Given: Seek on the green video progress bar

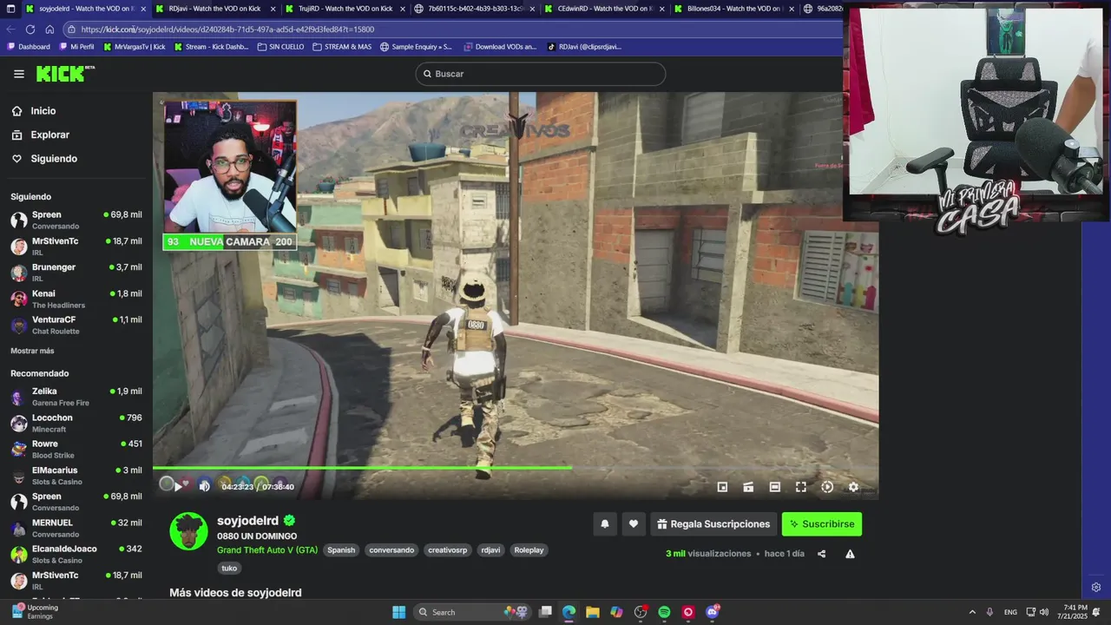Looking at the screenshot, I should 362,468.
